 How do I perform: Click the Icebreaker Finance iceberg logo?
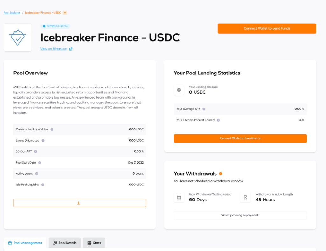(18, 38)
